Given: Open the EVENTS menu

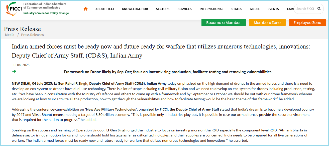Looking at the screenshot, I should 273,9.
